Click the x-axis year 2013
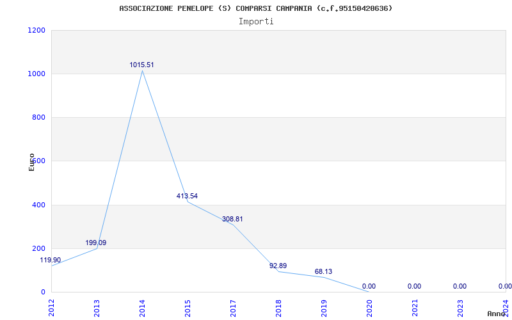This screenshot has height=320, width=512. [97, 308]
